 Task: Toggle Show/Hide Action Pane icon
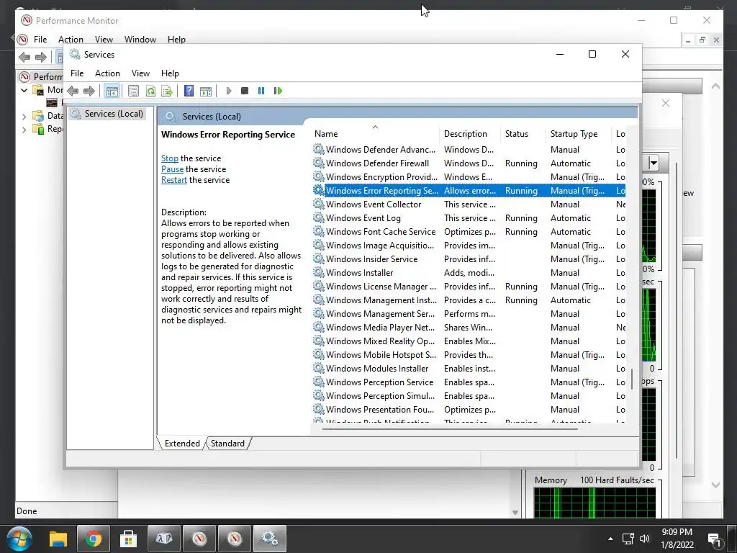[206, 91]
